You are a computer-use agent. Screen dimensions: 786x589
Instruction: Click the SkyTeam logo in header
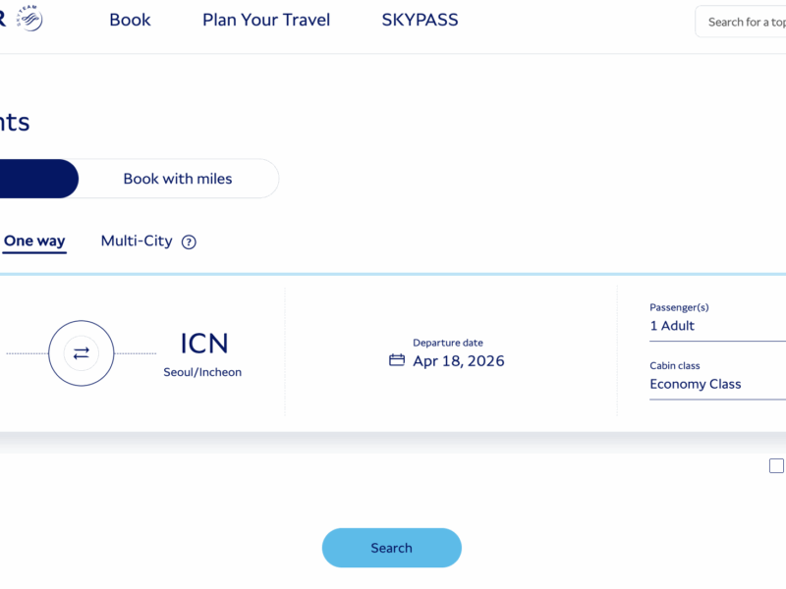click(x=29, y=18)
